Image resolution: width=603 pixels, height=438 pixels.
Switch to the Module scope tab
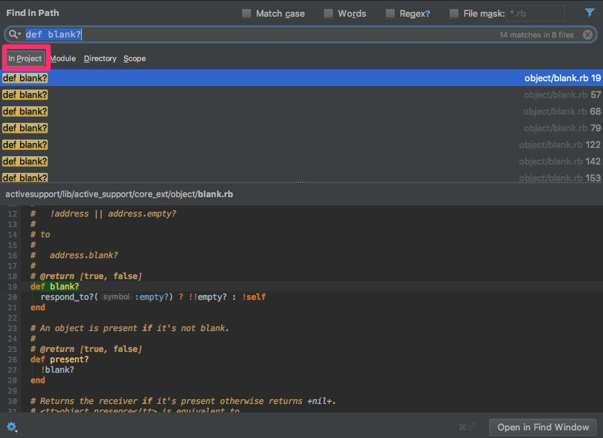point(63,59)
